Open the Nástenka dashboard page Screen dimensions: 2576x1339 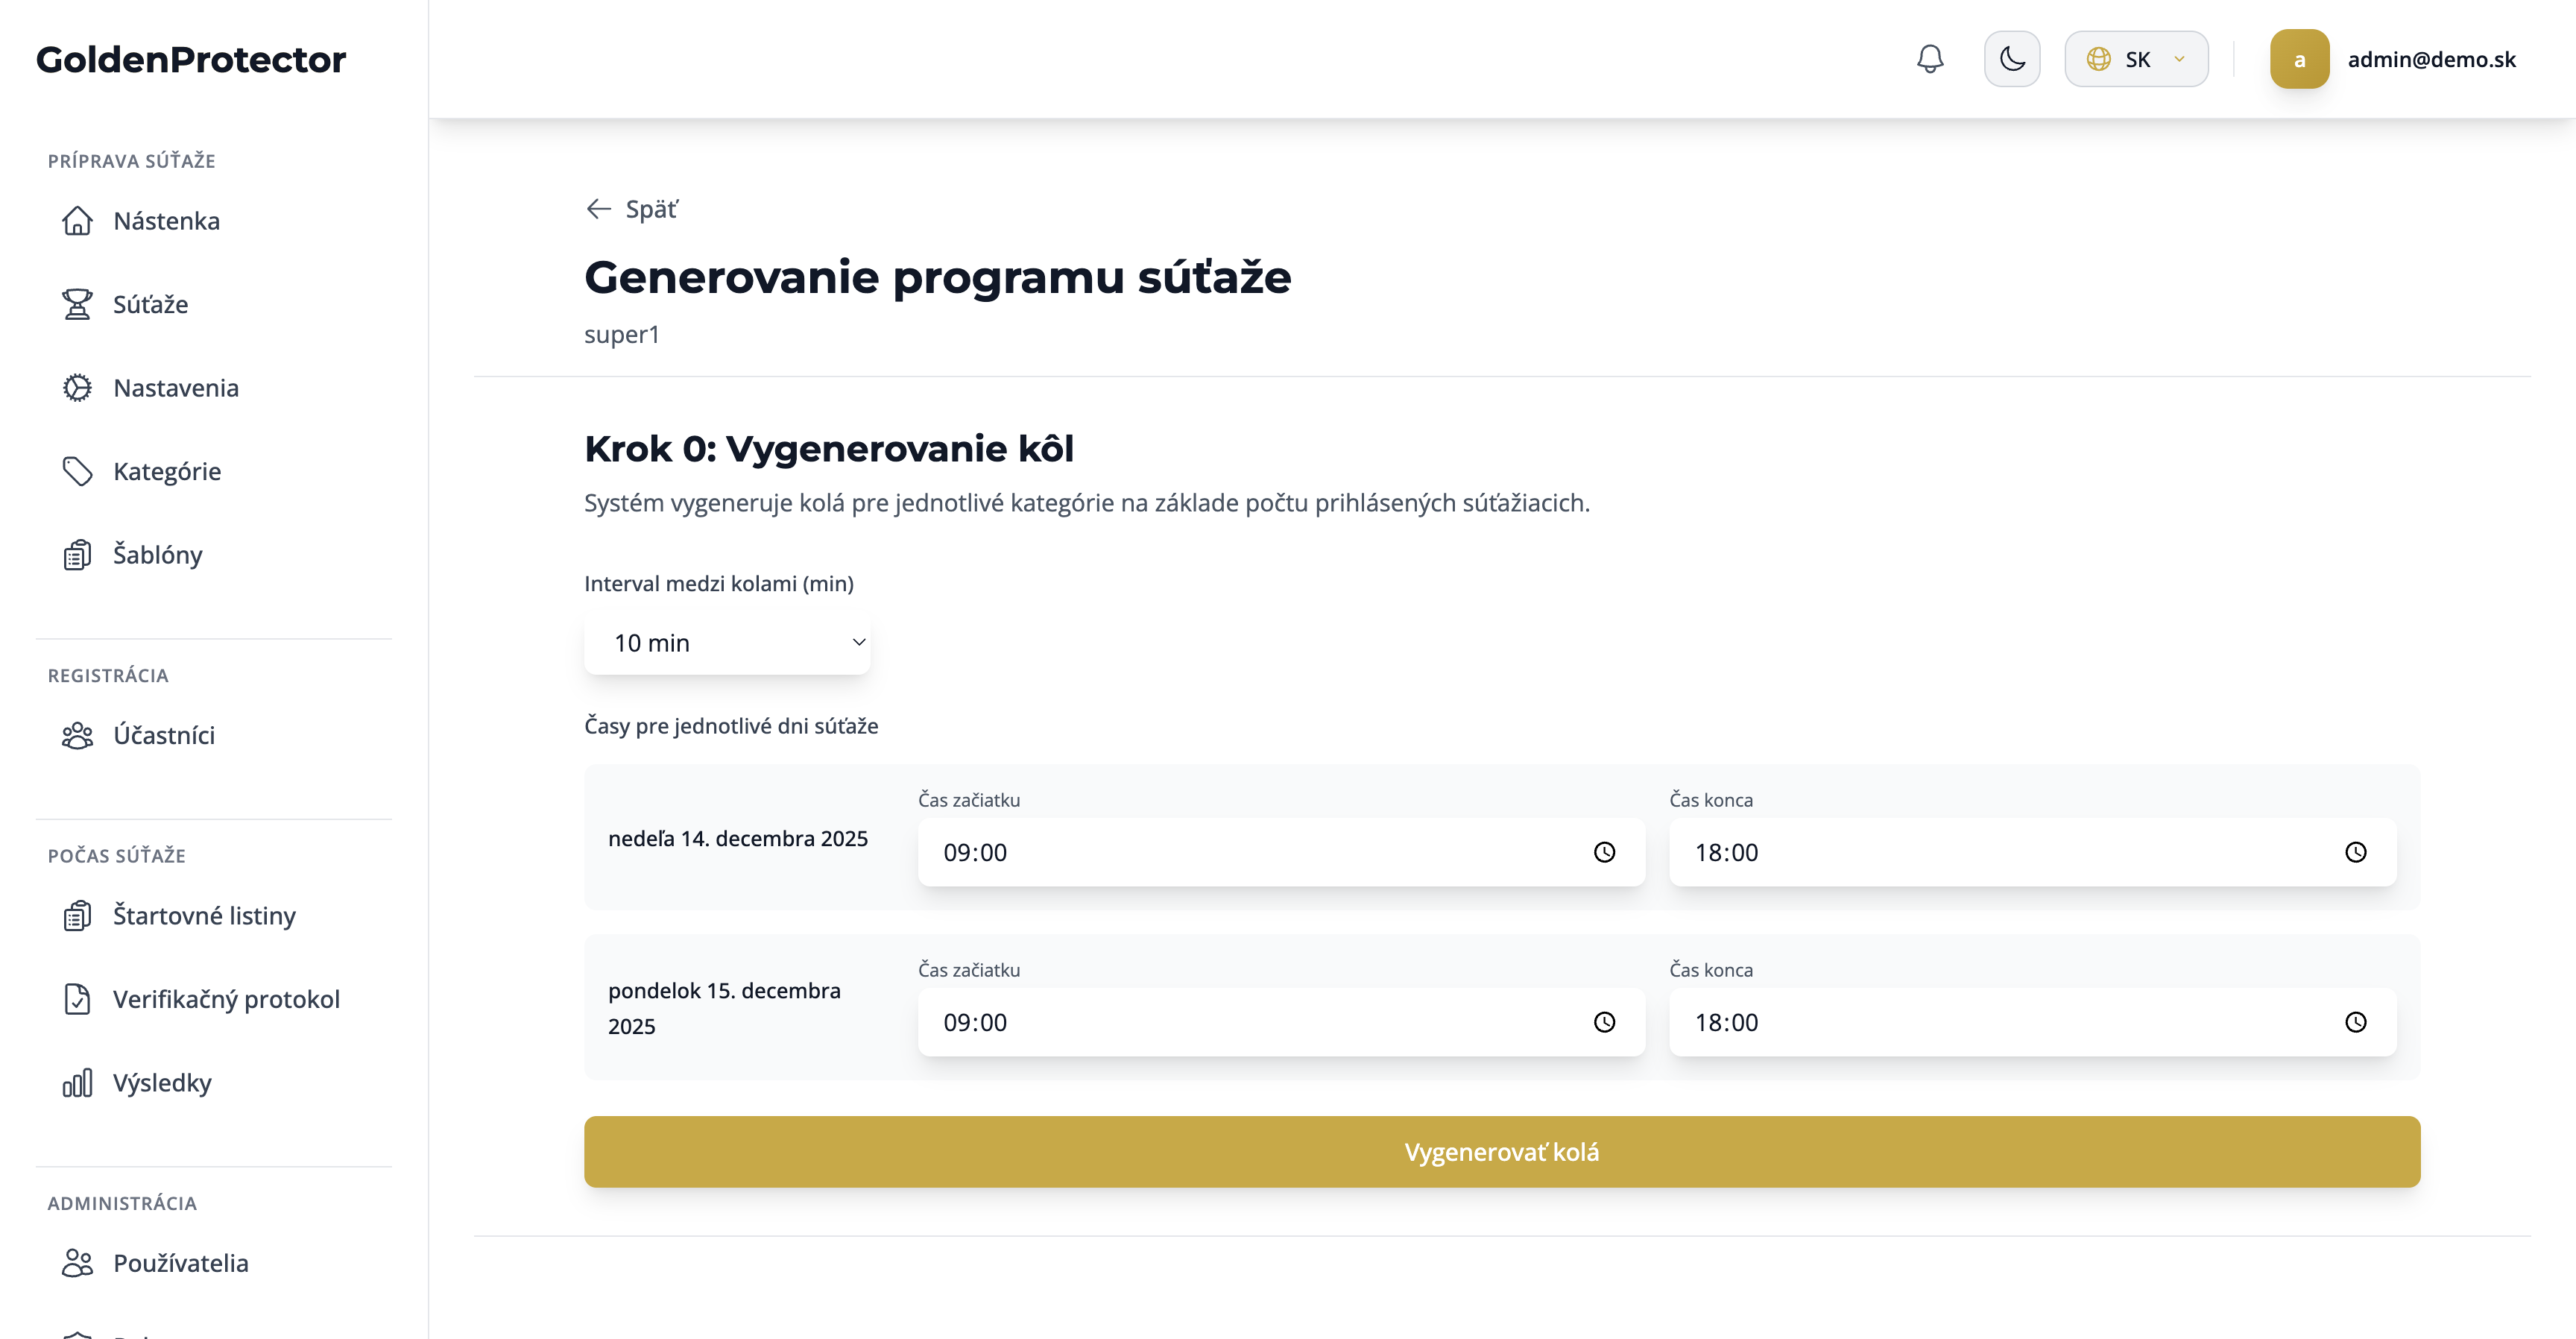click(166, 221)
